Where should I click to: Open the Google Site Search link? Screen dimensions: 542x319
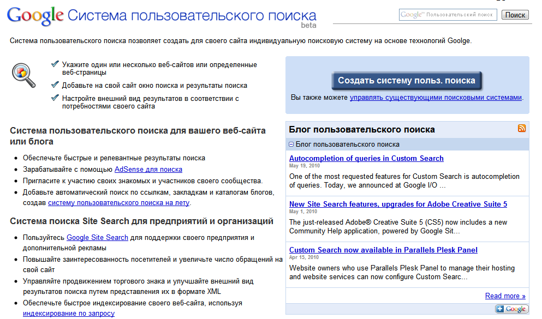97,238
